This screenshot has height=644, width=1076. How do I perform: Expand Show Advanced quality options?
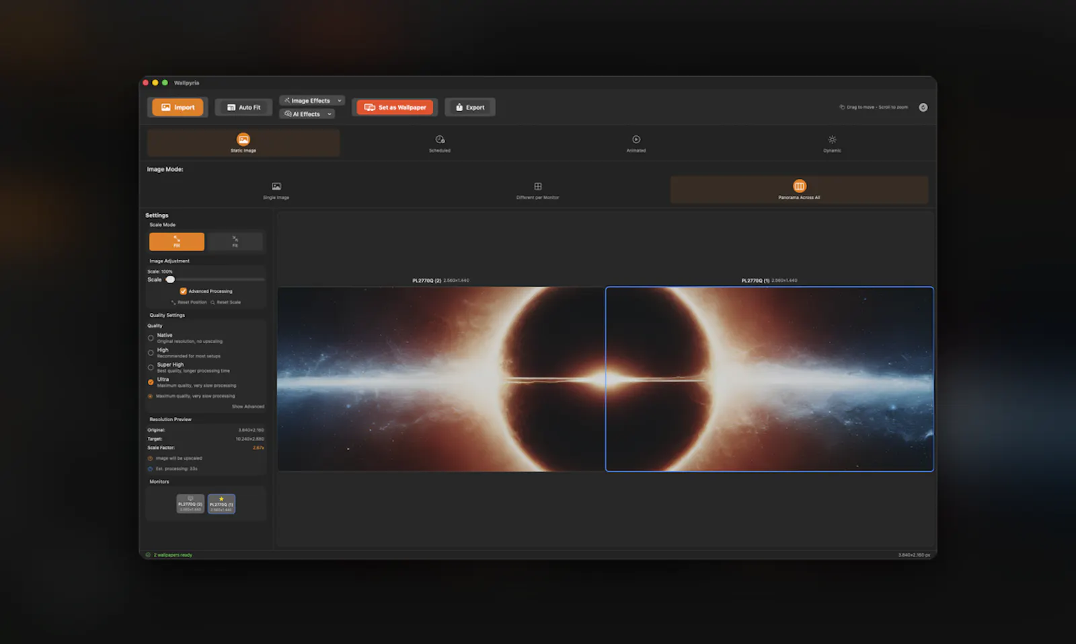coord(248,406)
